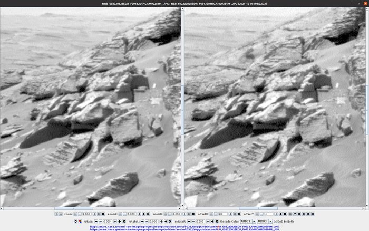Open the NLB image URL link

184,229
